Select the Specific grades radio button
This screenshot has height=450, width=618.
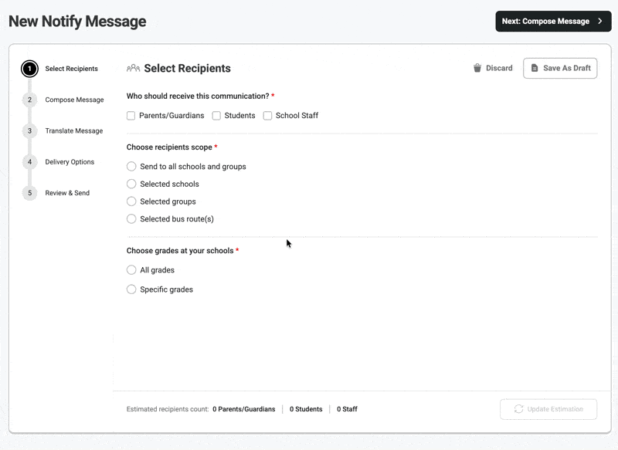131,289
